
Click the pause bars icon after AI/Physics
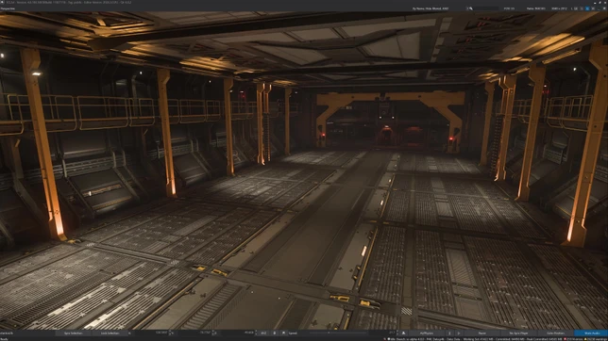point(449,333)
